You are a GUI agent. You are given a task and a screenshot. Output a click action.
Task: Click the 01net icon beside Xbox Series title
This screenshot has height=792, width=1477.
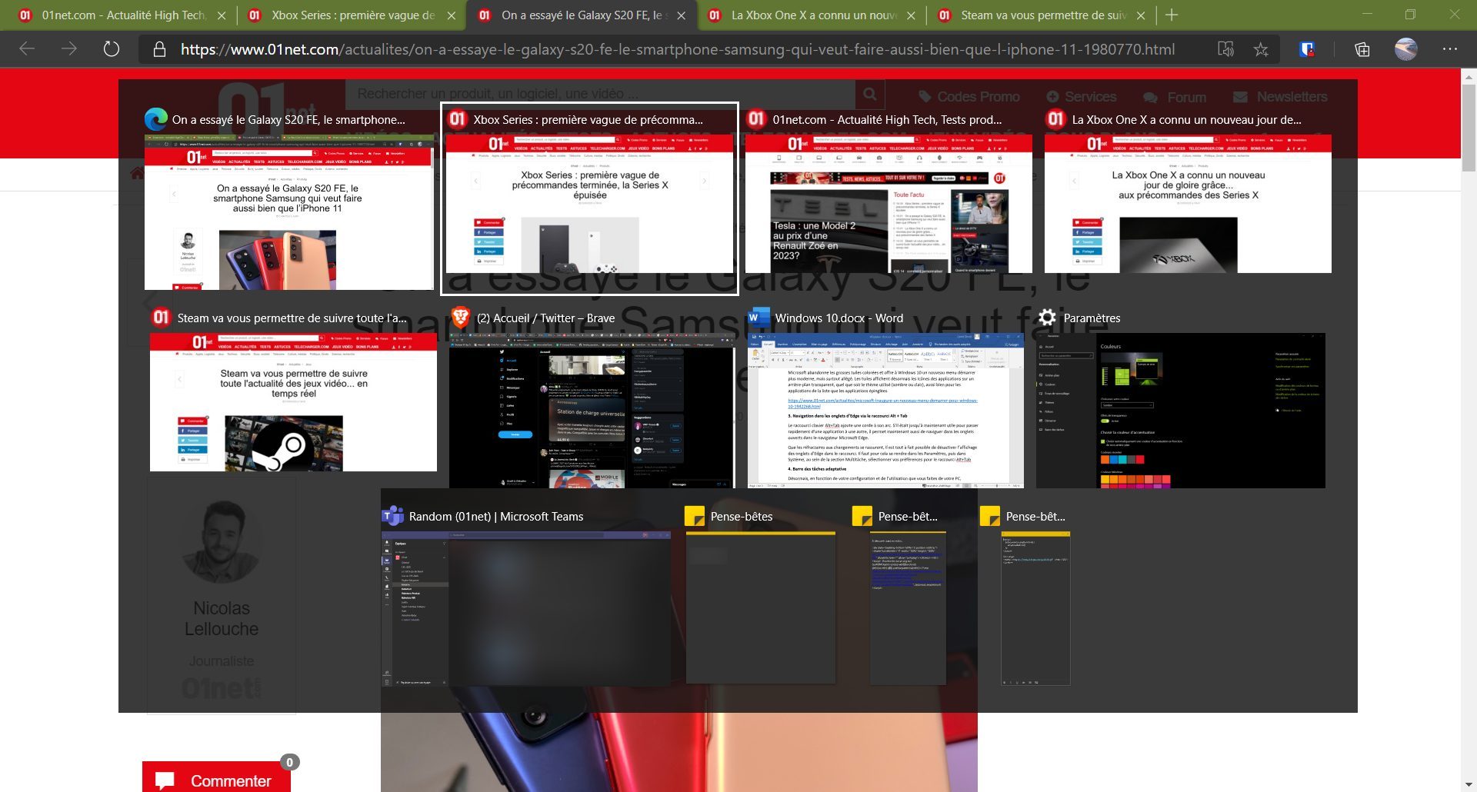click(458, 119)
